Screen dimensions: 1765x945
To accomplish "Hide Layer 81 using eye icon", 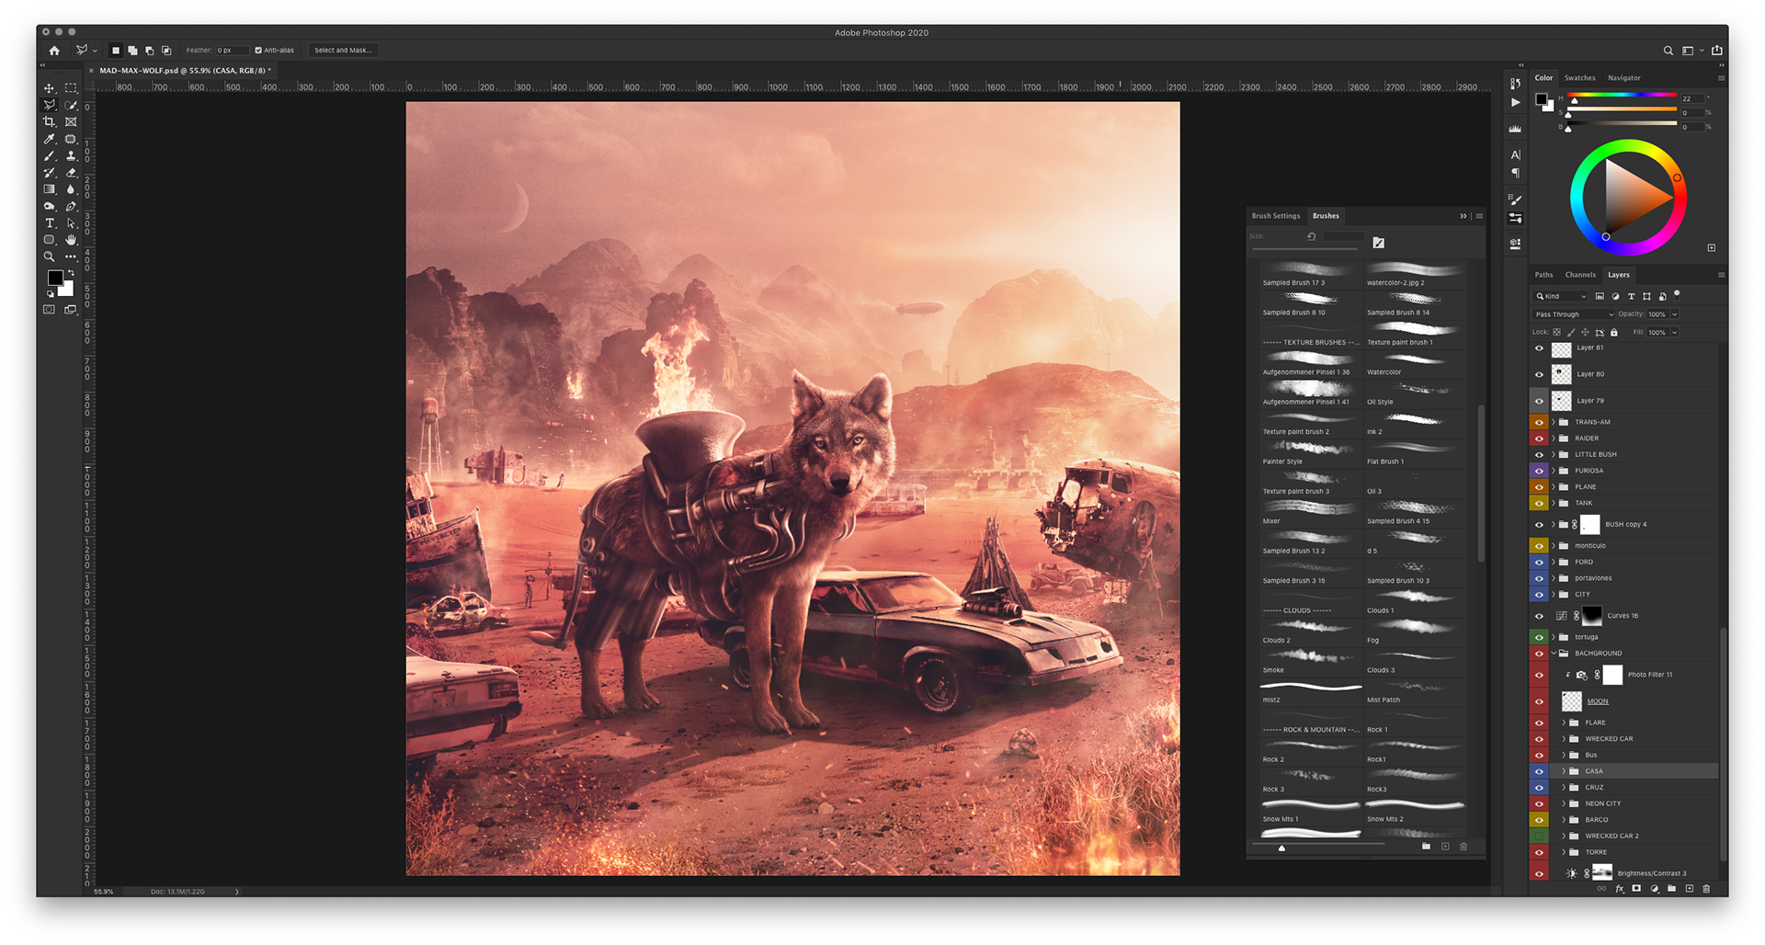I will [1539, 348].
